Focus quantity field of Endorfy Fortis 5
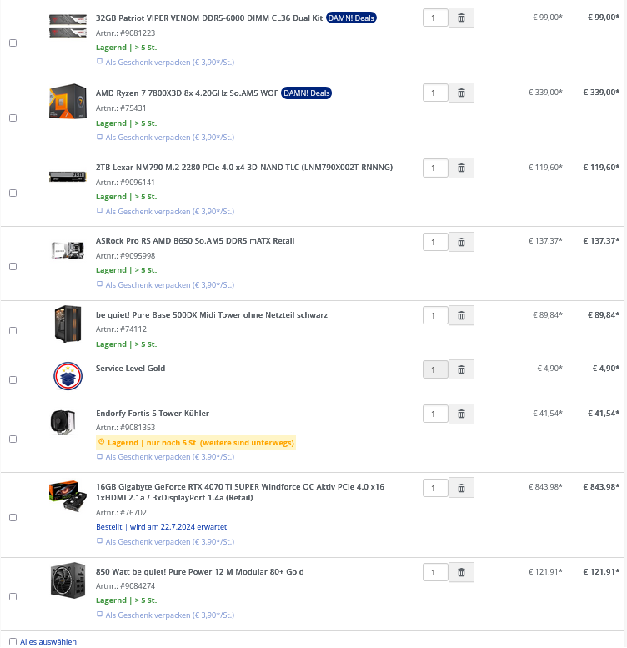 click(435, 414)
